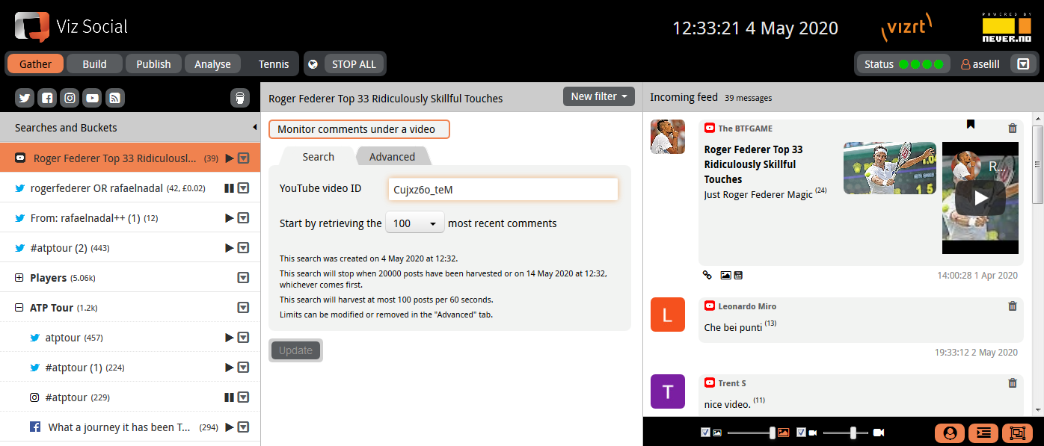Open options menu for Roger Federer search
1044x446 pixels.
pyautogui.click(x=243, y=158)
